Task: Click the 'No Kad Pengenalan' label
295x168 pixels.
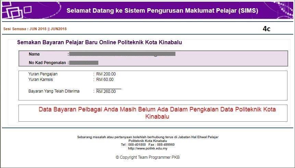Action: (x=47, y=63)
